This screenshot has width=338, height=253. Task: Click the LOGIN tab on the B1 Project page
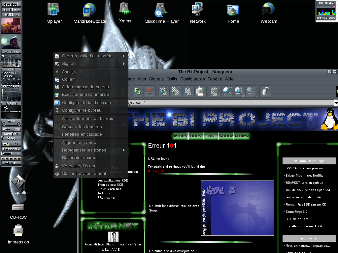(x=226, y=136)
